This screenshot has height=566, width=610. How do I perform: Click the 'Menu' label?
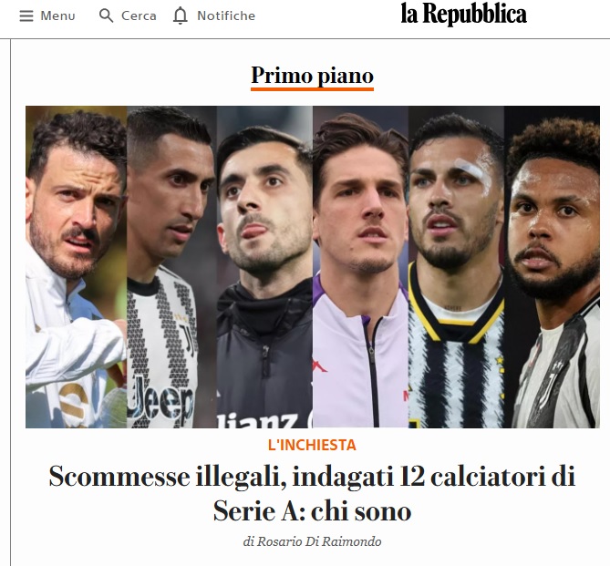(x=57, y=15)
